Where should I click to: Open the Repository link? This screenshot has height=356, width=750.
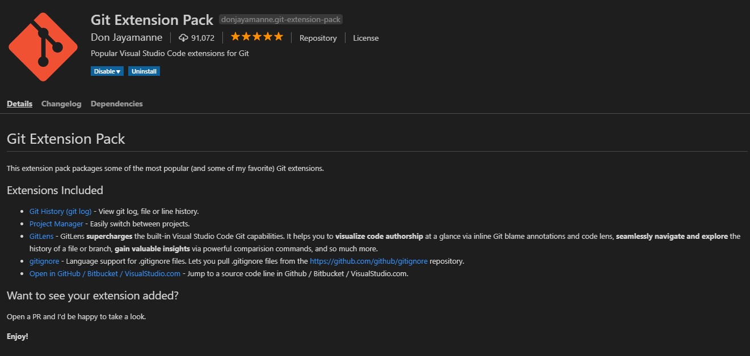[x=318, y=38]
